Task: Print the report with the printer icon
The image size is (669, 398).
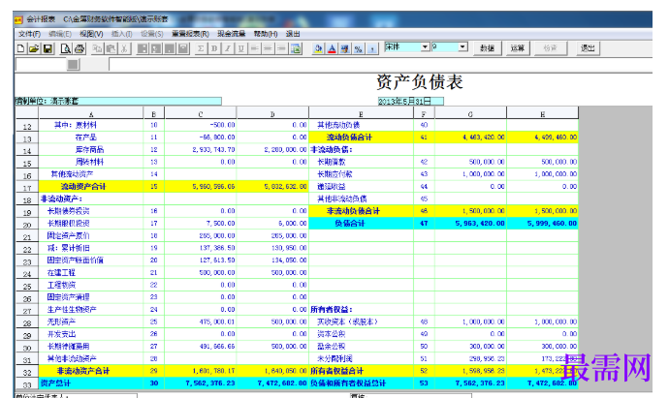Action: (x=80, y=48)
